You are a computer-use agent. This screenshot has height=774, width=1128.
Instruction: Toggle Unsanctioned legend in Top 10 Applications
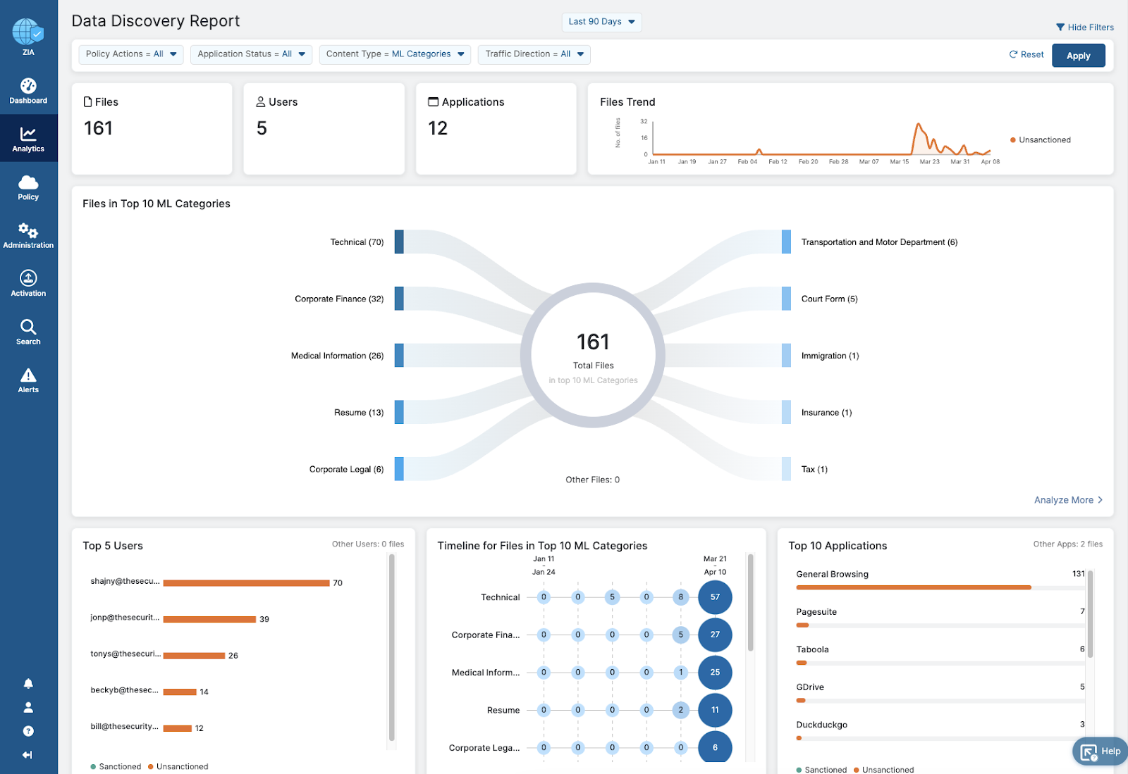pos(883,770)
